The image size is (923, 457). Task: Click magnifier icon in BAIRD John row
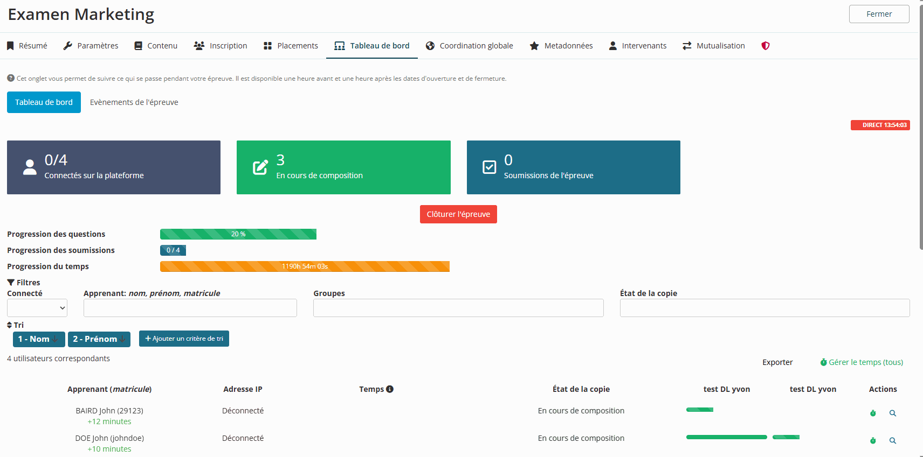(893, 413)
